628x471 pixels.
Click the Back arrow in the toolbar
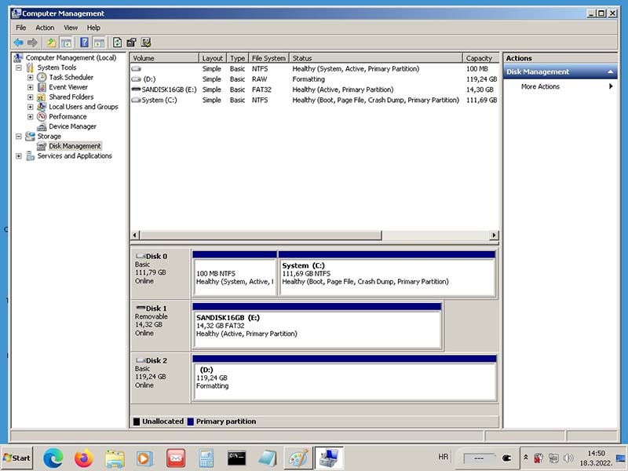[x=18, y=42]
